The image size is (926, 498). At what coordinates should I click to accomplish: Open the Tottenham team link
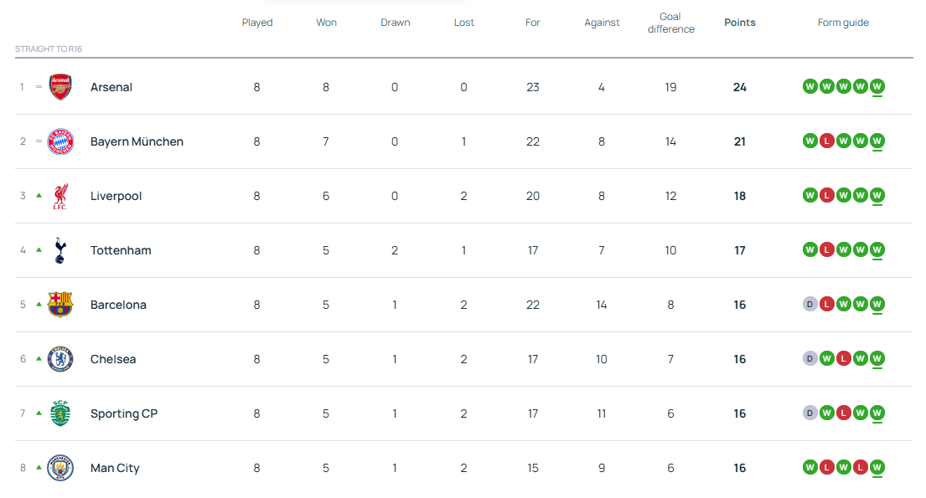[x=121, y=250]
